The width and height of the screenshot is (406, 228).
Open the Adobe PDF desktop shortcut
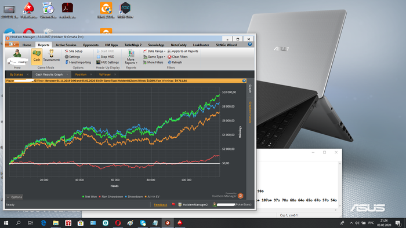pos(67,10)
